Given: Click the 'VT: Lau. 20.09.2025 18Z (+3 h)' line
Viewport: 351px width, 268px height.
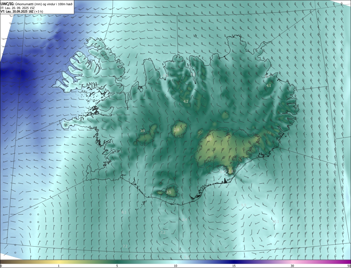Looking at the screenshot, I should click(22, 12).
